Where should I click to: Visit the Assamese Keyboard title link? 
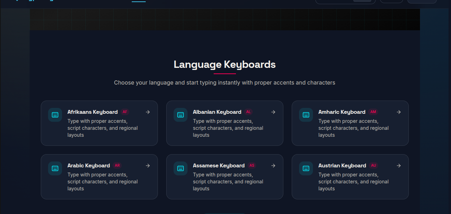[219, 166]
